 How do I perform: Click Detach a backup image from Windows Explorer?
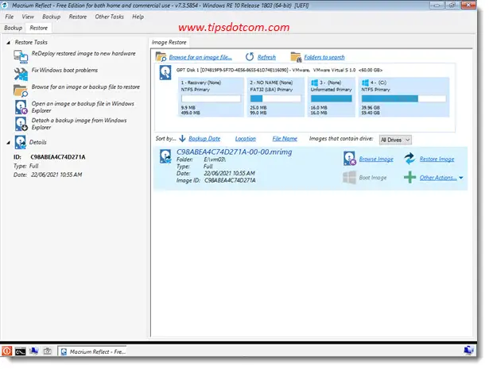79,124
